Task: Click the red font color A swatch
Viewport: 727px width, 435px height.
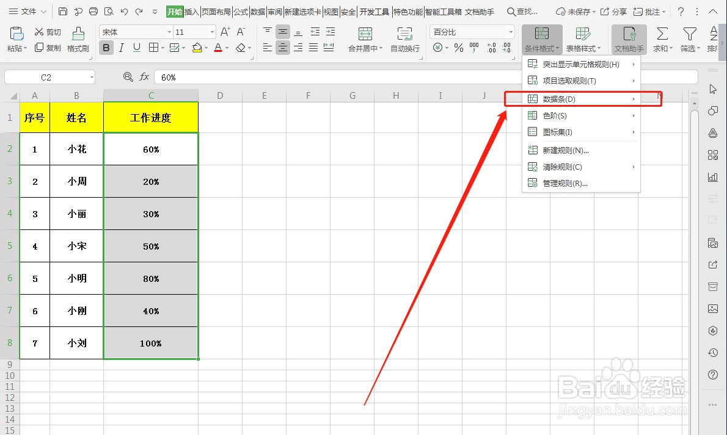Action: click(x=218, y=48)
